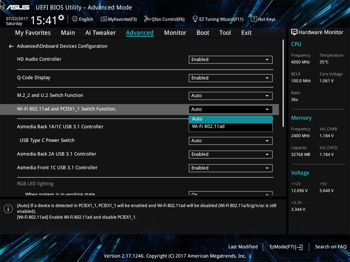The height and width of the screenshot is (262, 350).
Task: Go to the Exit tab
Action: [x=246, y=33]
